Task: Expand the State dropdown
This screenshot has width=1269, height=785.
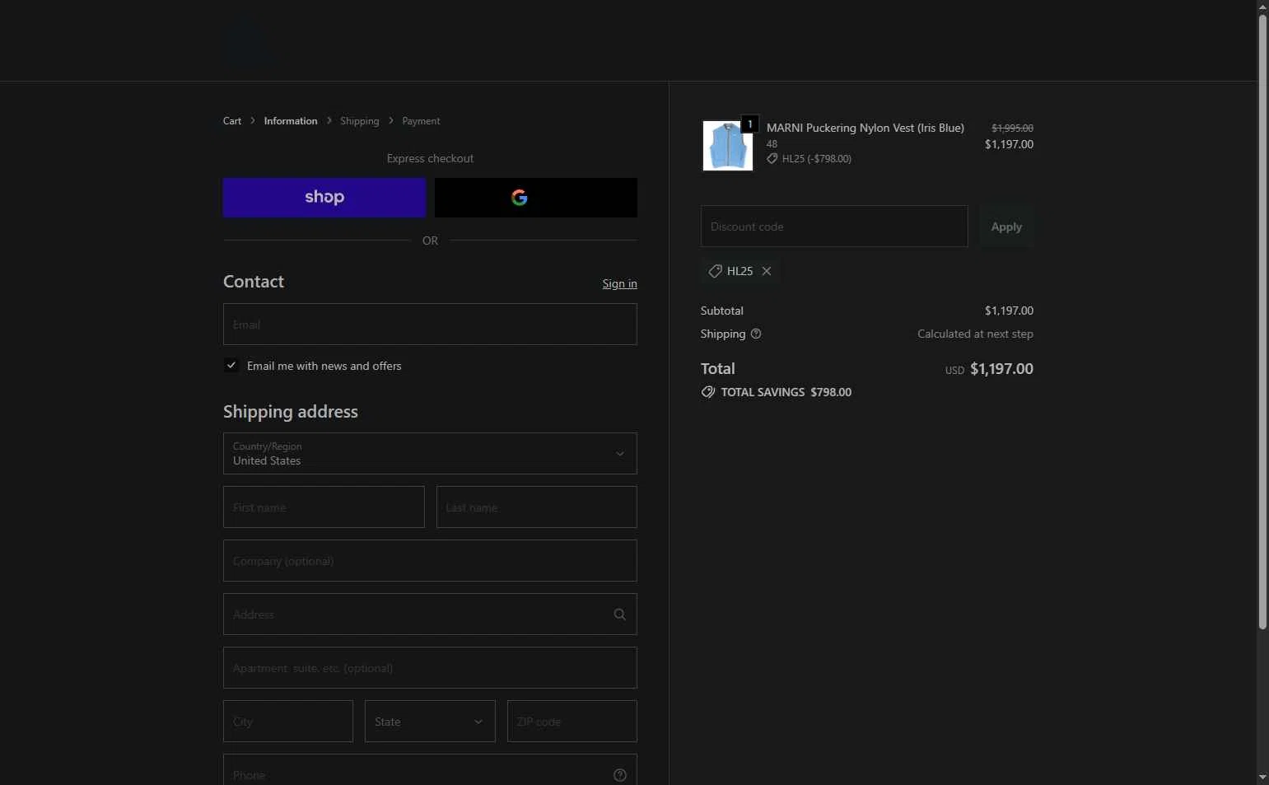Action: [x=430, y=722]
